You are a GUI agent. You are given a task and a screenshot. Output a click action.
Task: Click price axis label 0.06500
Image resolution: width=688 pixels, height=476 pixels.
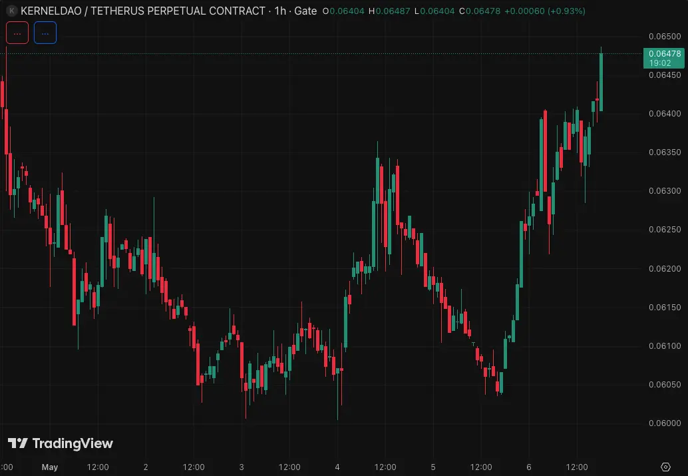coord(665,37)
